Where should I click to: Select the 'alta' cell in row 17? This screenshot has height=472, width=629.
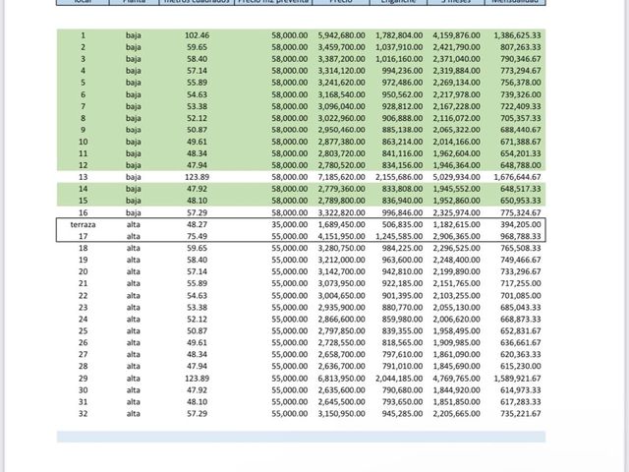click(x=134, y=236)
